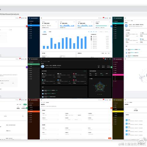Focus first input field in orange-theme form
This screenshot has height=147, width=147.
point(50,115)
